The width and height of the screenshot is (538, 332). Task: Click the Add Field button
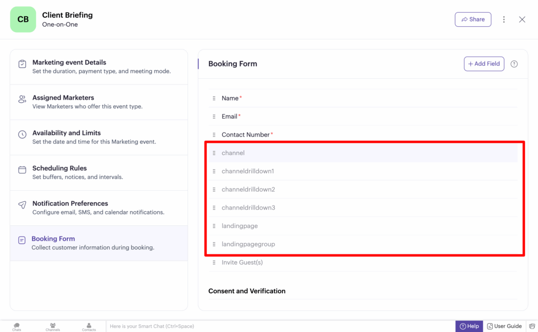coord(484,64)
